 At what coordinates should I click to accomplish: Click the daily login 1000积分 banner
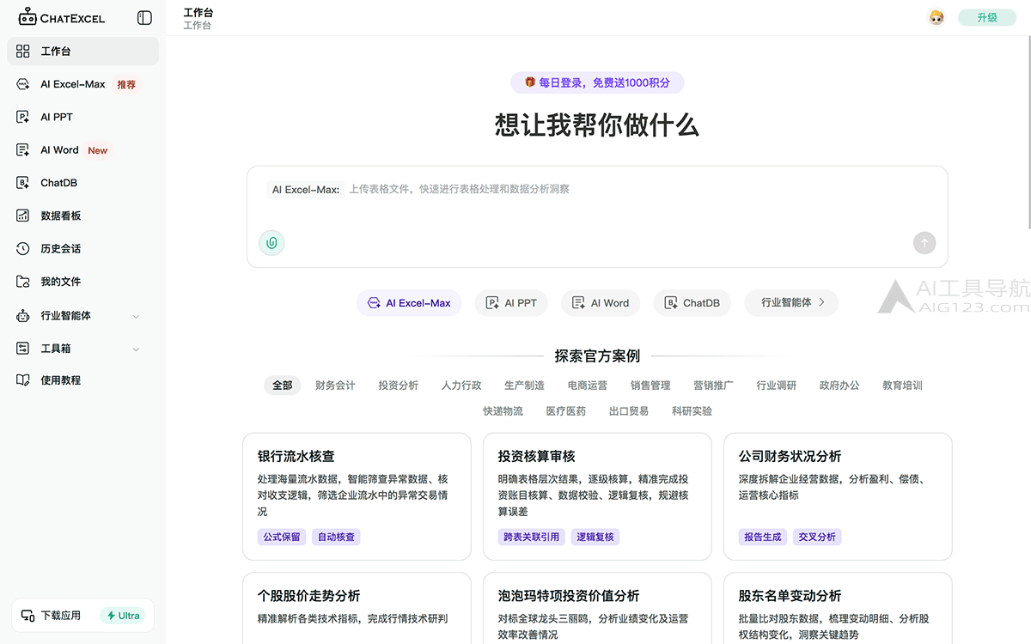click(597, 82)
